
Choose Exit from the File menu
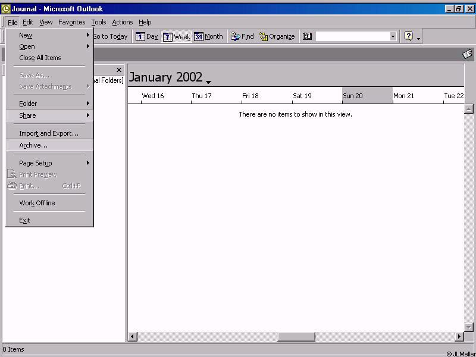click(49, 220)
